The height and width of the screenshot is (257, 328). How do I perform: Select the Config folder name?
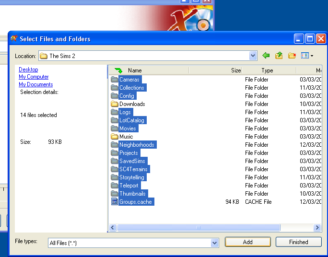(127, 96)
